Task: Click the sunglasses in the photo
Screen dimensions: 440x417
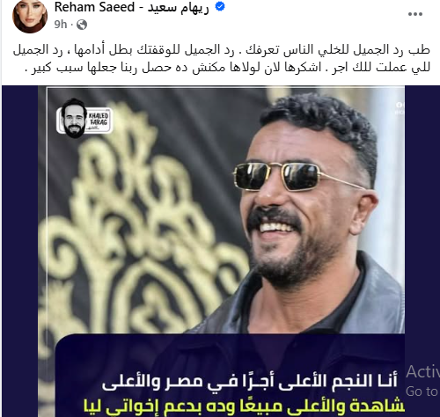Action: (297, 176)
